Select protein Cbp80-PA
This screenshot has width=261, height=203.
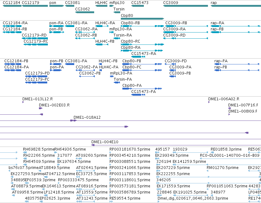point(142,89)
